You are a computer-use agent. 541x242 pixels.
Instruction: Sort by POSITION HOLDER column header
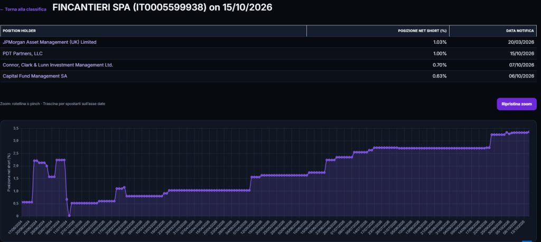pyautogui.click(x=153, y=31)
